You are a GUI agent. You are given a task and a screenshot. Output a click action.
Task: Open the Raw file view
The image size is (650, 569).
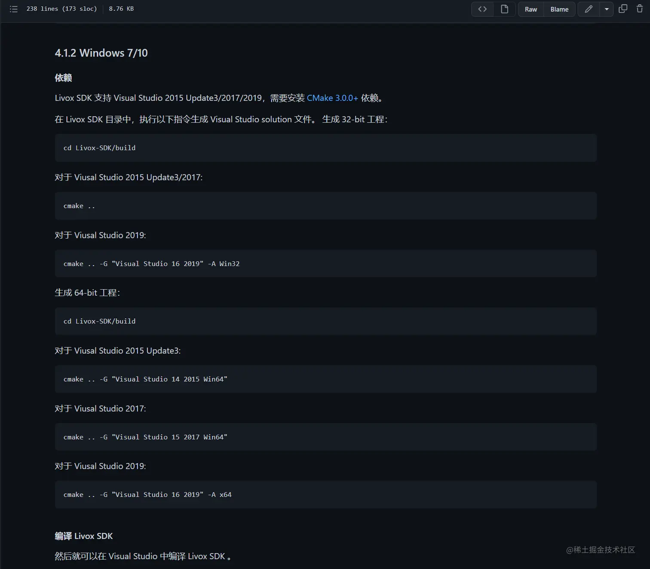point(531,9)
